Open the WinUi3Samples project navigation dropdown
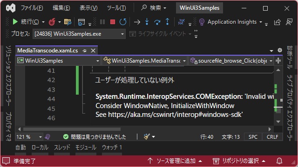 (58, 61)
